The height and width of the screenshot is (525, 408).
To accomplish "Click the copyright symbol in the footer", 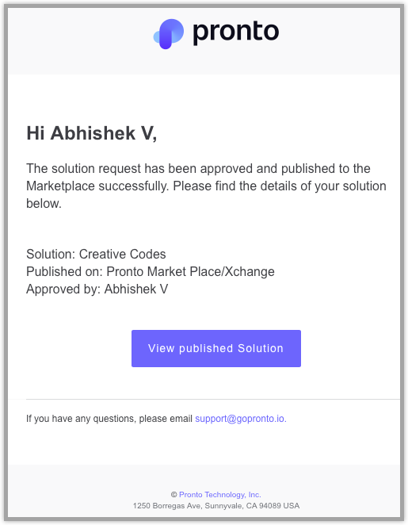I will 174,495.
